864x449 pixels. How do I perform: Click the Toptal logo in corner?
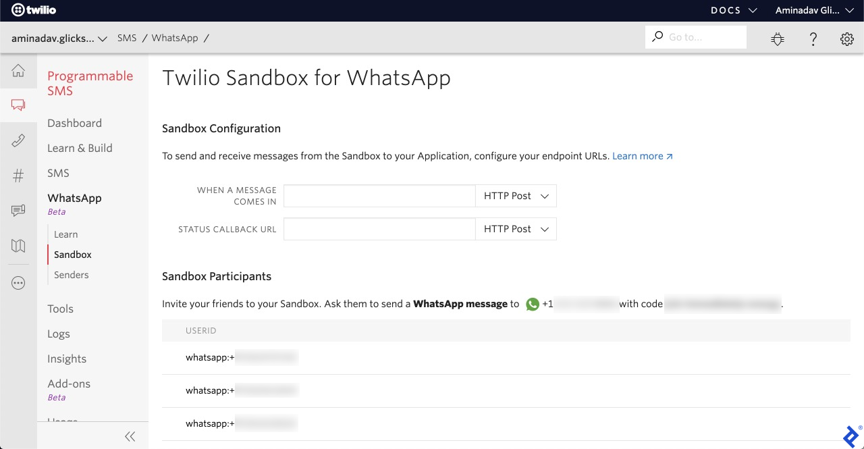point(852,436)
